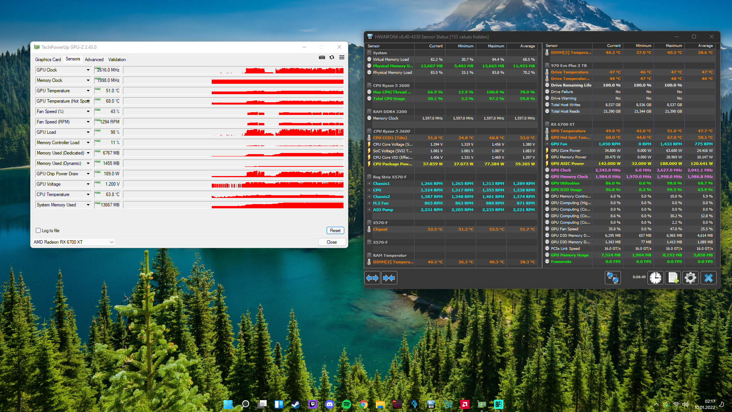The width and height of the screenshot is (732, 412).
Task: Open the Memory Clock sensor dropdown
Action: pos(88,80)
